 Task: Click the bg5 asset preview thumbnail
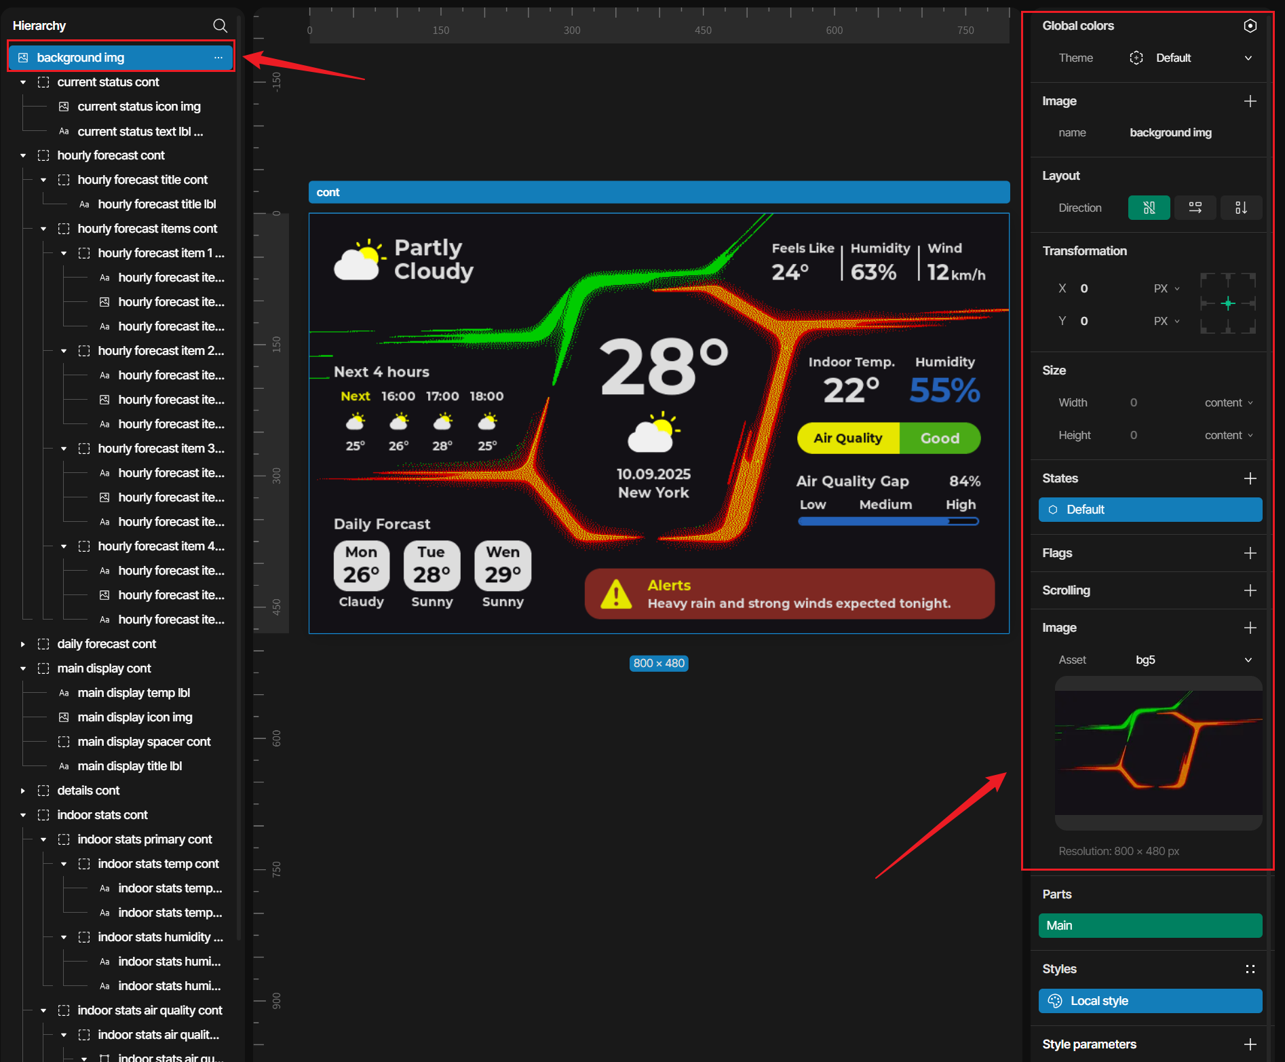point(1158,753)
